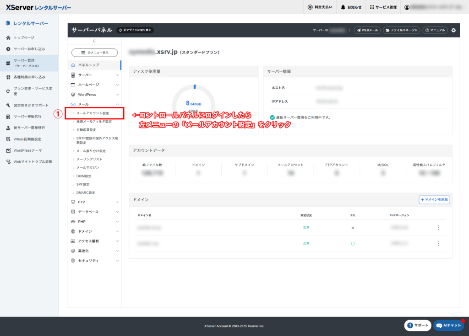Click the ドメインを追加 button
The height and width of the screenshot is (336, 469).
pos(434,200)
